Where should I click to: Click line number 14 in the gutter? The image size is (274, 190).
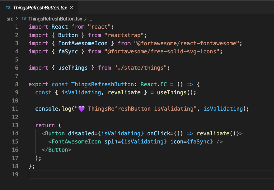click(x=15, y=133)
